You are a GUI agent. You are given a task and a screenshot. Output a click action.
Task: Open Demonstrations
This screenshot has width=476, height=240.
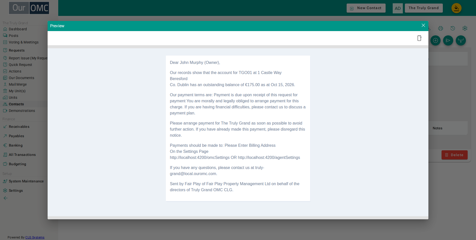pyautogui.click(x=22, y=111)
